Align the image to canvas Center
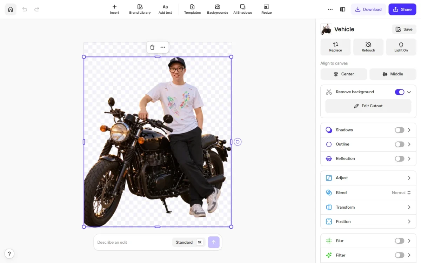The height and width of the screenshot is (263, 421). [x=344, y=74]
